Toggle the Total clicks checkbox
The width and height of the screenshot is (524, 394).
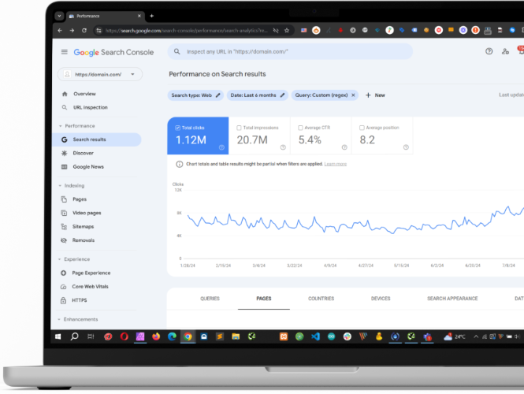(178, 128)
